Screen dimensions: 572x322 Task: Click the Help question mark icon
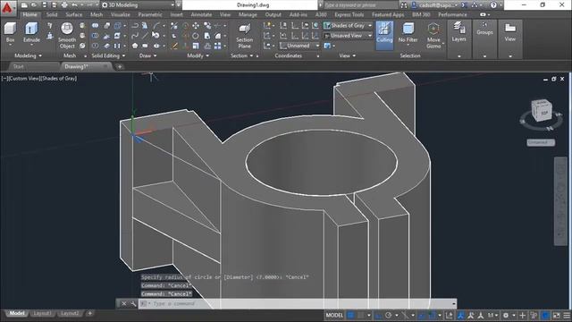point(493,5)
